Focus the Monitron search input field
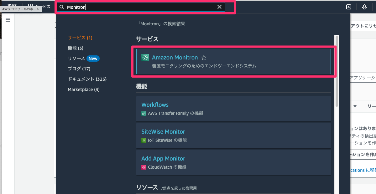The height and width of the screenshot is (194, 376). coord(140,7)
